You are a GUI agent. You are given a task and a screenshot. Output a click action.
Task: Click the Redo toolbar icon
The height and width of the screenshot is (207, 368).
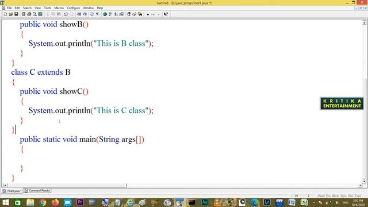pos(72,14)
